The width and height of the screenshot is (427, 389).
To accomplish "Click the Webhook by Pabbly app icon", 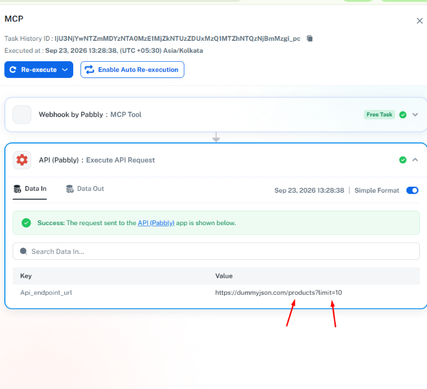I will (x=22, y=115).
